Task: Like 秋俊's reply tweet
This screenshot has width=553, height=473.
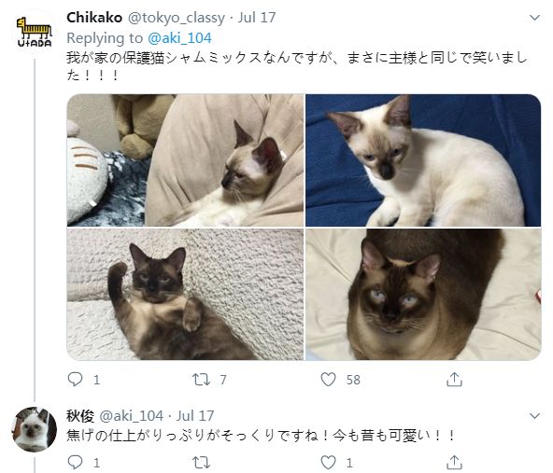Action: coord(328,462)
